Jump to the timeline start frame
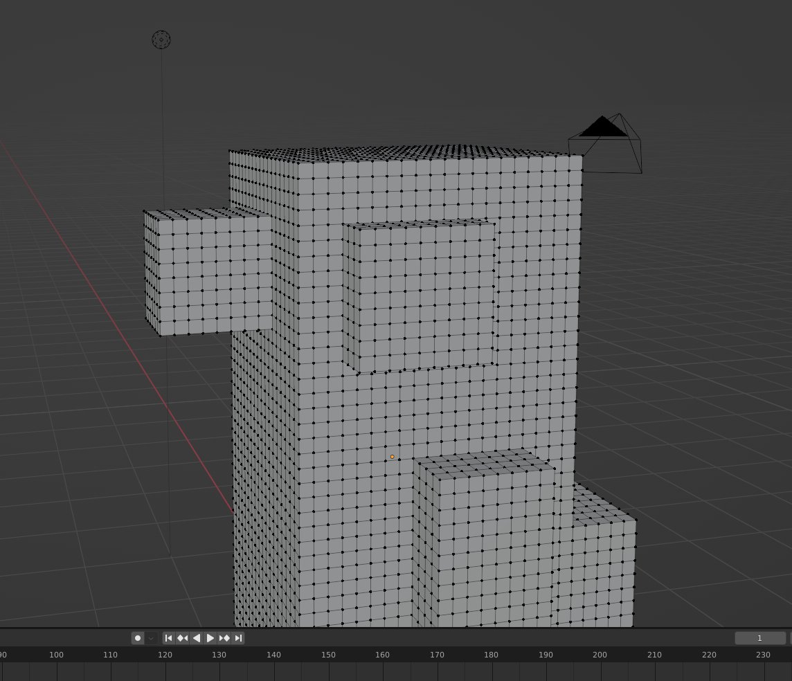The width and height of the screenshot is (792, 681). tap(169, 638)
